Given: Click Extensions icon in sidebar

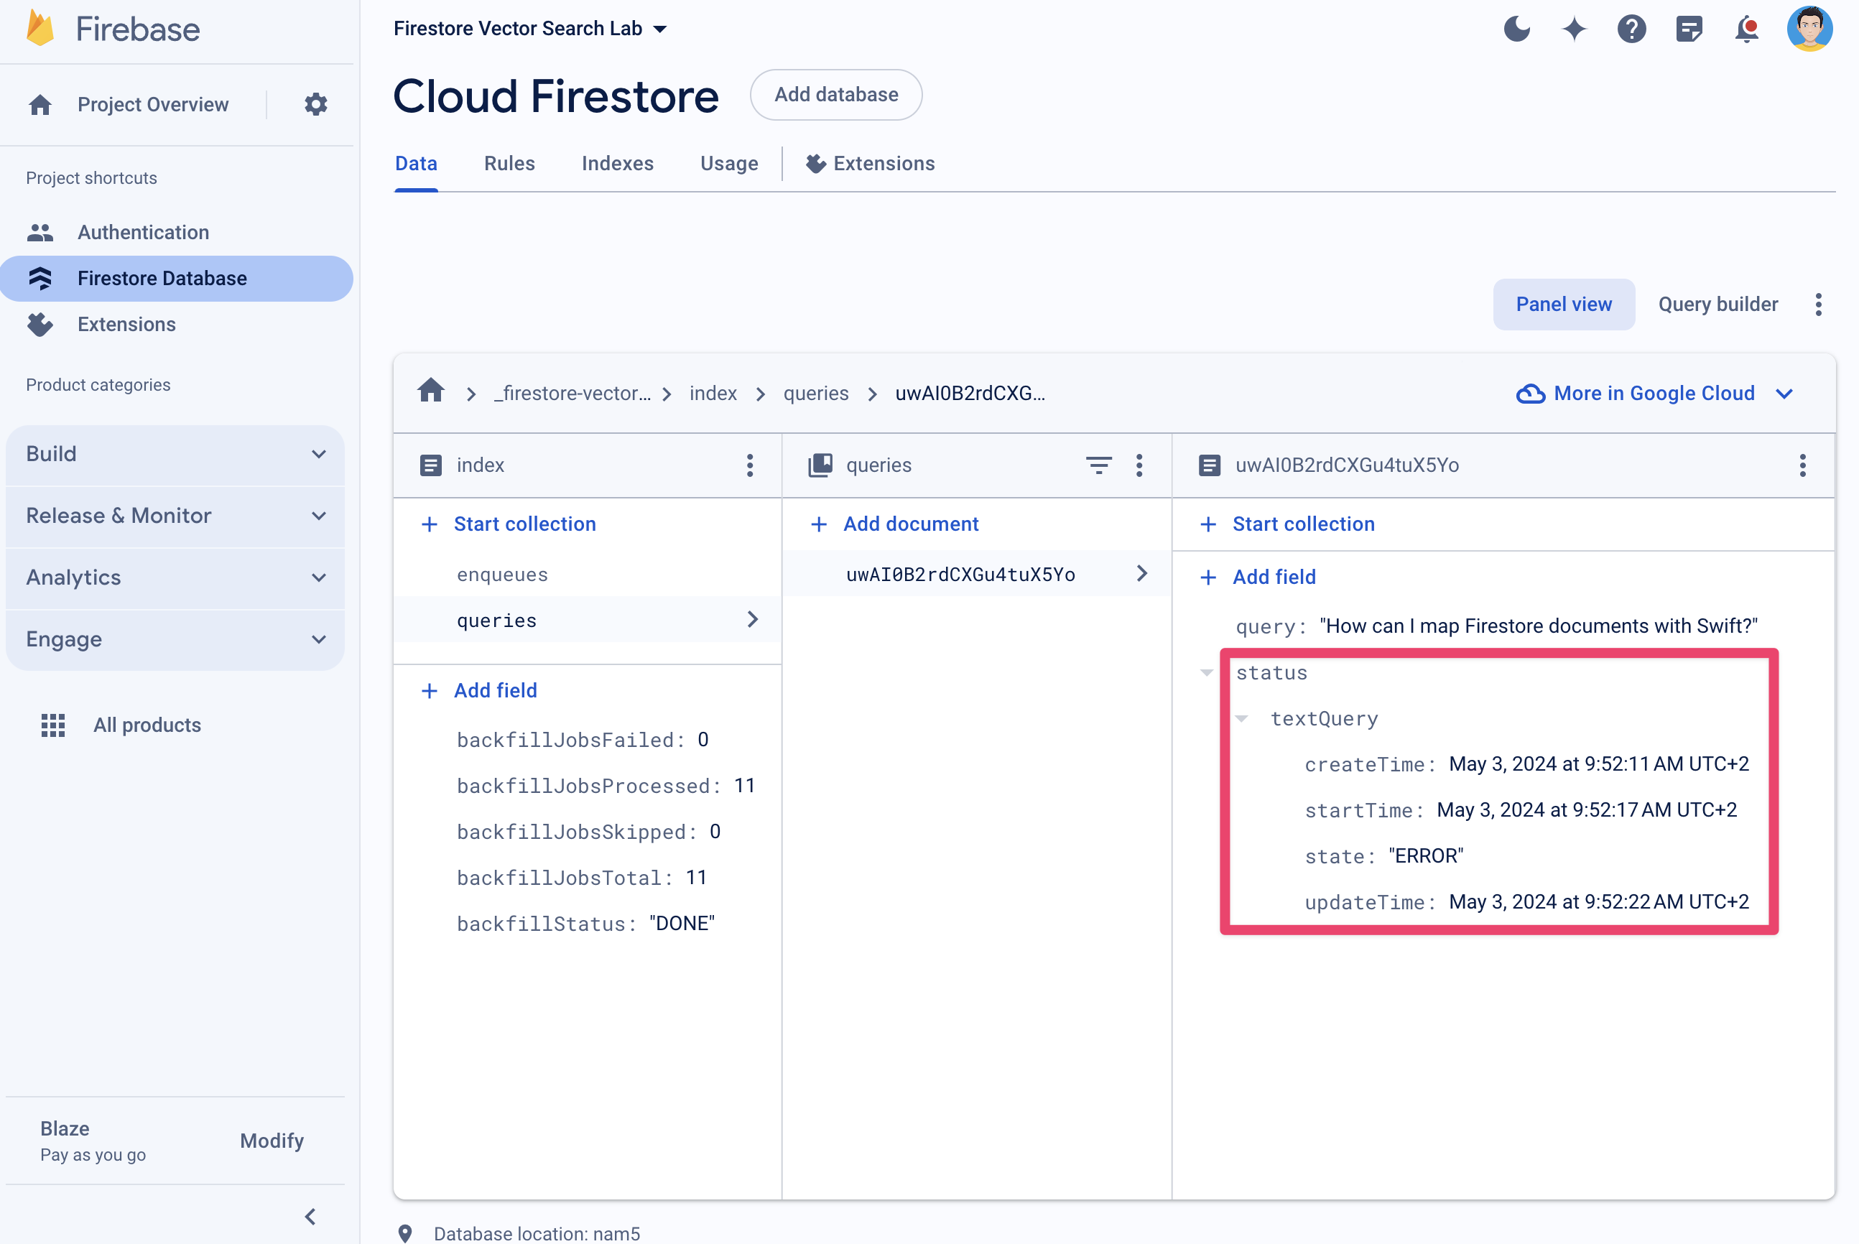Looking at the screenshot, I should [40, 325].
